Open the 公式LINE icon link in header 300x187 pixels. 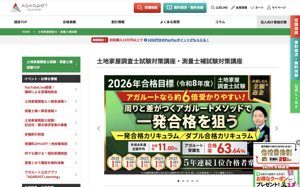pyautogui.click(x=213, y=8)
